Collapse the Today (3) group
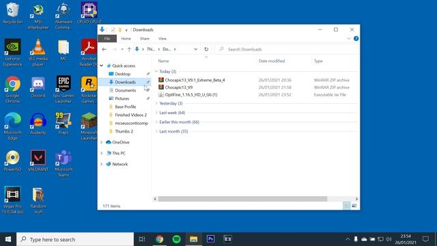437x246 pixels. pyautogui.click(x=156, y=71)
